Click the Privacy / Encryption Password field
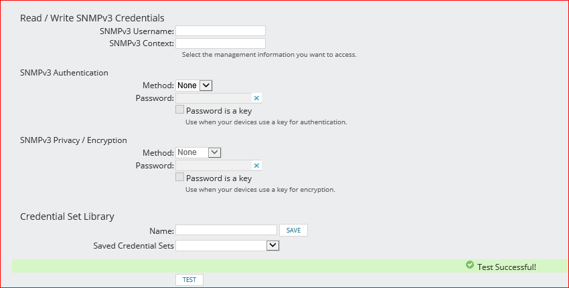 pyautogui.click(x=213, y=166)
